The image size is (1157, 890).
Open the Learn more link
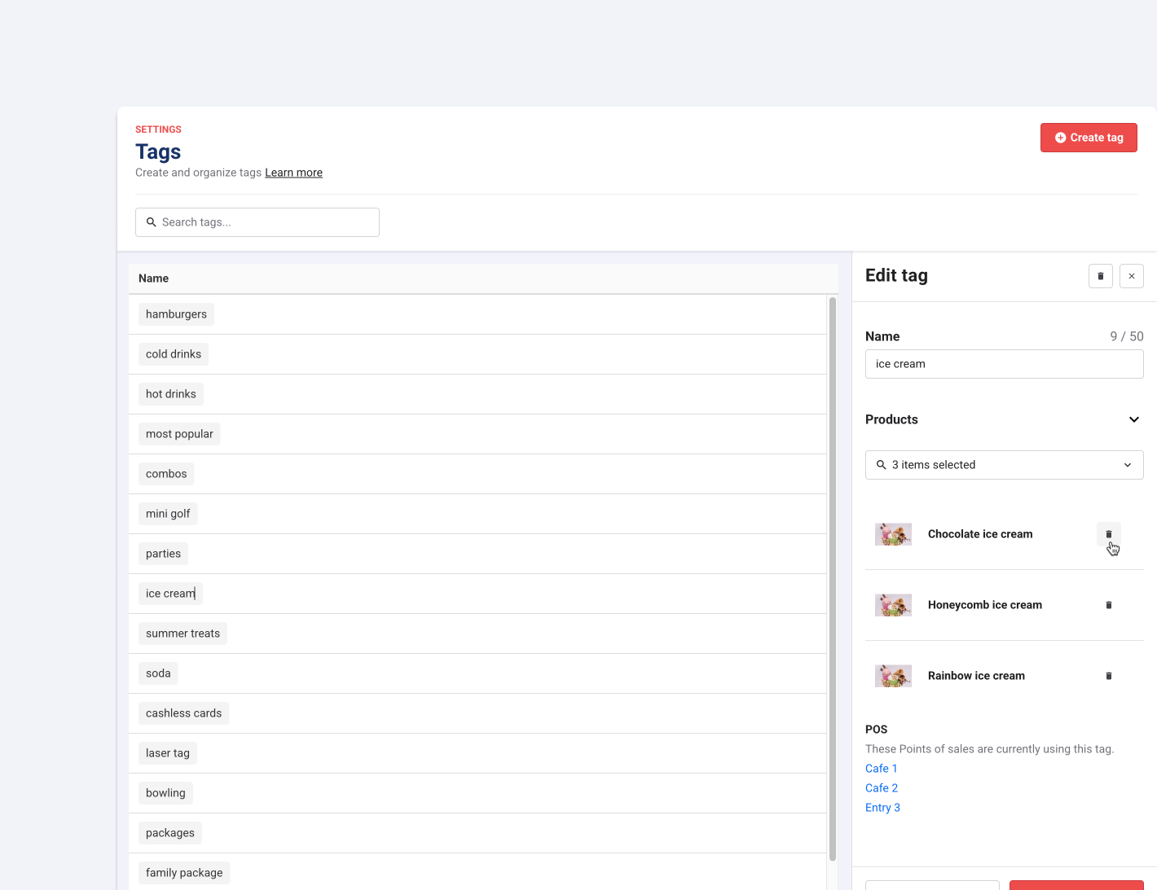pos(293,173)
